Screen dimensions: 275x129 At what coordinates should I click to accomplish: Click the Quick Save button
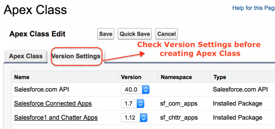click(x=135, y=34)
